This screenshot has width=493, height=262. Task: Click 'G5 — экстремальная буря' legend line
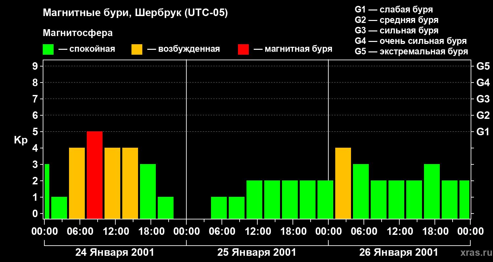point(411,51)
